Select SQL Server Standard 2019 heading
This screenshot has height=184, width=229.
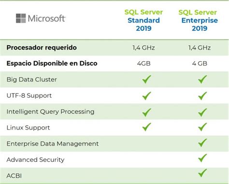point(143,20)
